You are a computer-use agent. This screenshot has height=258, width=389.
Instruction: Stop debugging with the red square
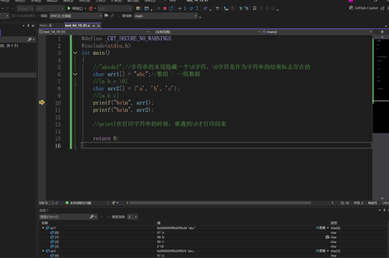pos(165,8)
